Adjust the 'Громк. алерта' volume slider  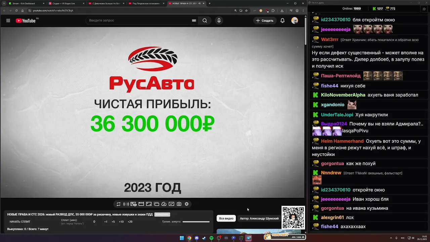(196, 222)
